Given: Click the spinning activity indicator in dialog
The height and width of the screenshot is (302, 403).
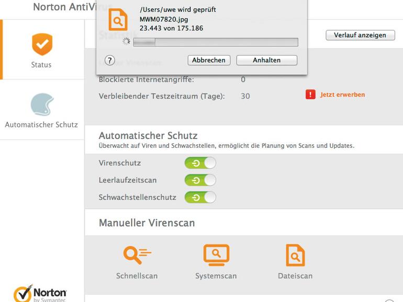Looking at the screenshot, I should pyautogui.click(x=126, y=41).
